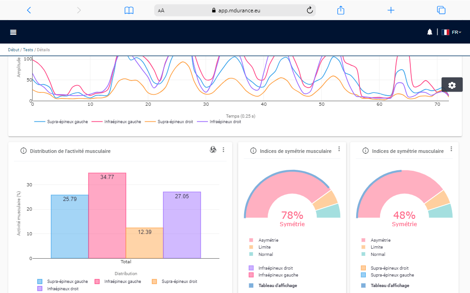Image resolution: width=470 pixels, height=293 pixels.
Task: Reload the page in the address bar
Action: coord(309,10)
